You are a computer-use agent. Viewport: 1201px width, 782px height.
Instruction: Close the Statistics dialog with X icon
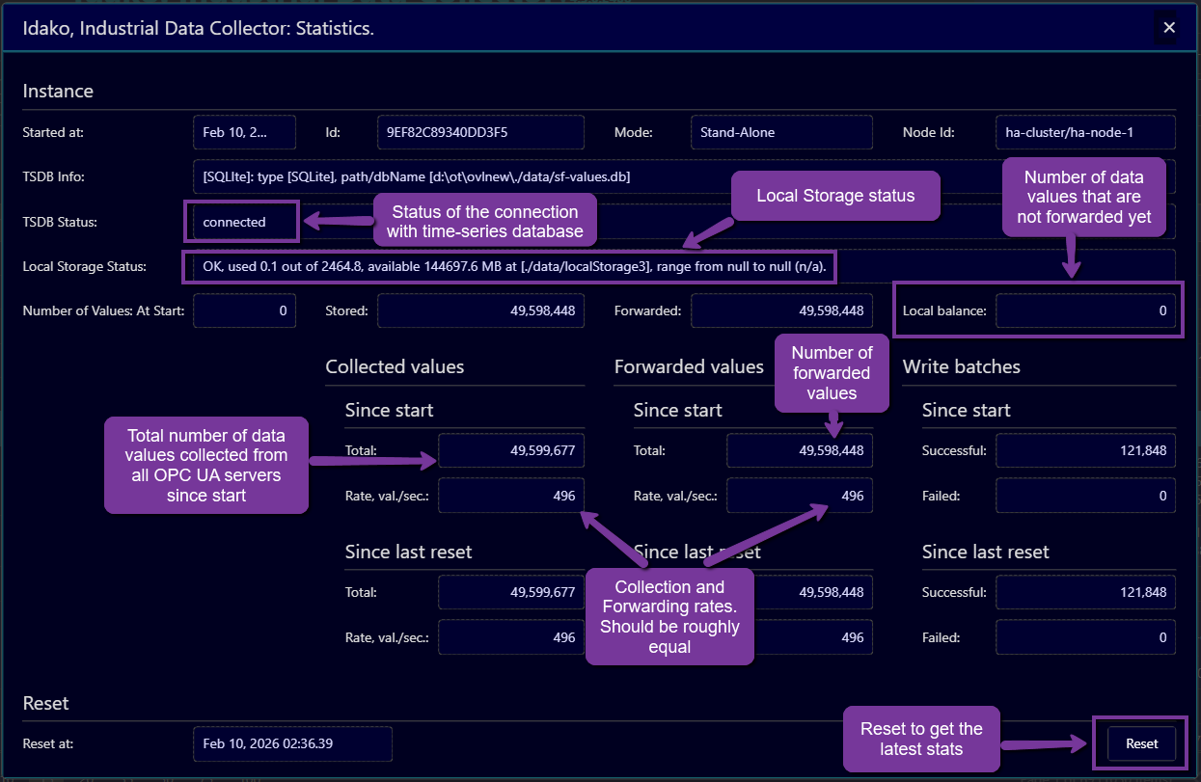(1168, 28)
